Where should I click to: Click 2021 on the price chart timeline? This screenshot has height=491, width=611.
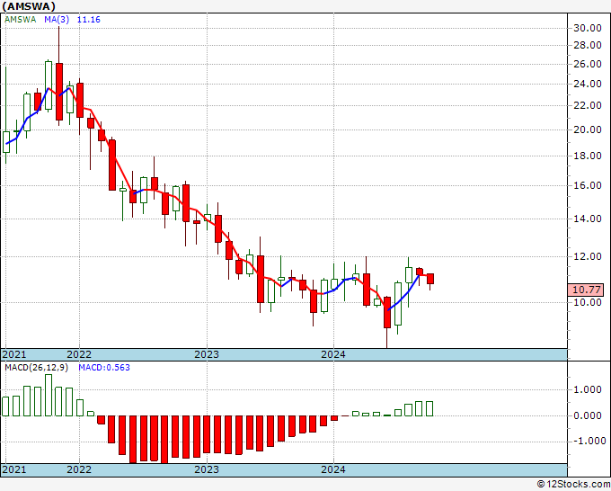[14, 354]
